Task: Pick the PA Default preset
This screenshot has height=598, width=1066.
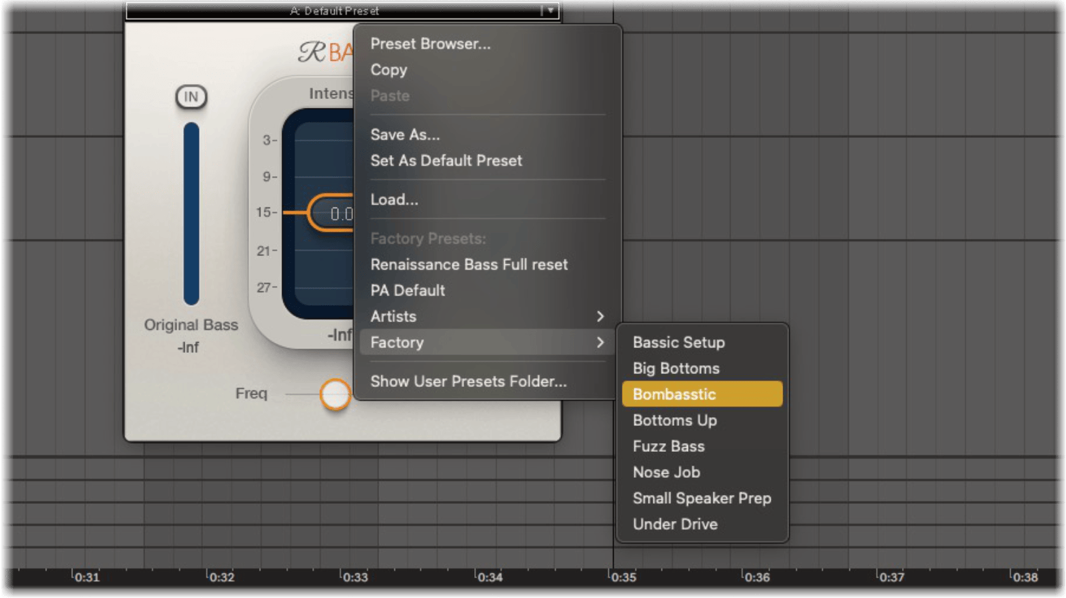Action: pos(408,290)
